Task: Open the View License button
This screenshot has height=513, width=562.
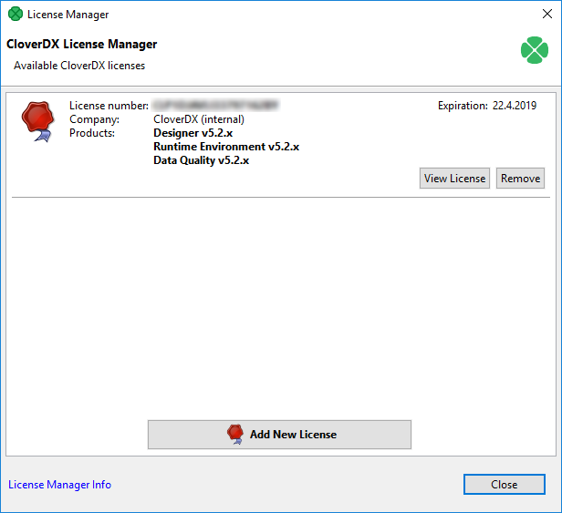Action: tap(454, 178)
